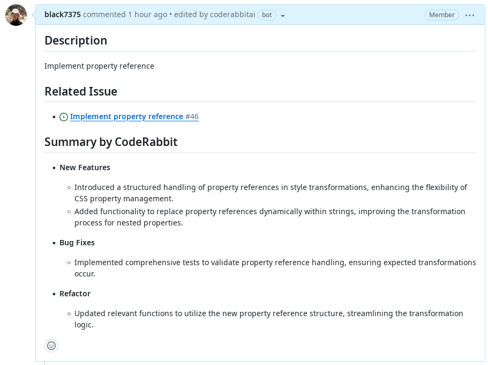
Task: Click black7375's profile avatar picture
Action: pos(16,15)
